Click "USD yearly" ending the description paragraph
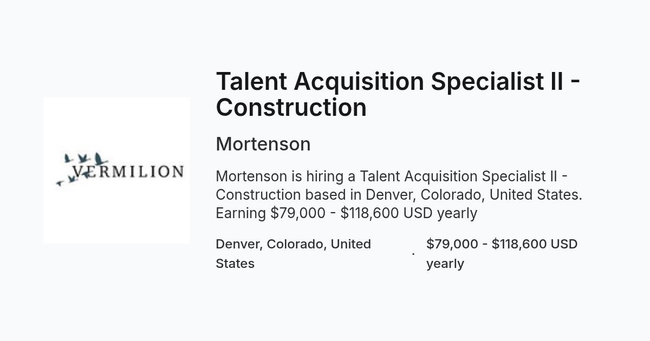Viewport: 650px width, 341px height. click(x=440, y=213)
